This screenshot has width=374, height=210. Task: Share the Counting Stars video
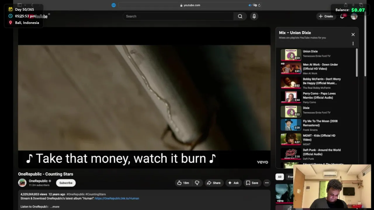(x=214, y=183)
